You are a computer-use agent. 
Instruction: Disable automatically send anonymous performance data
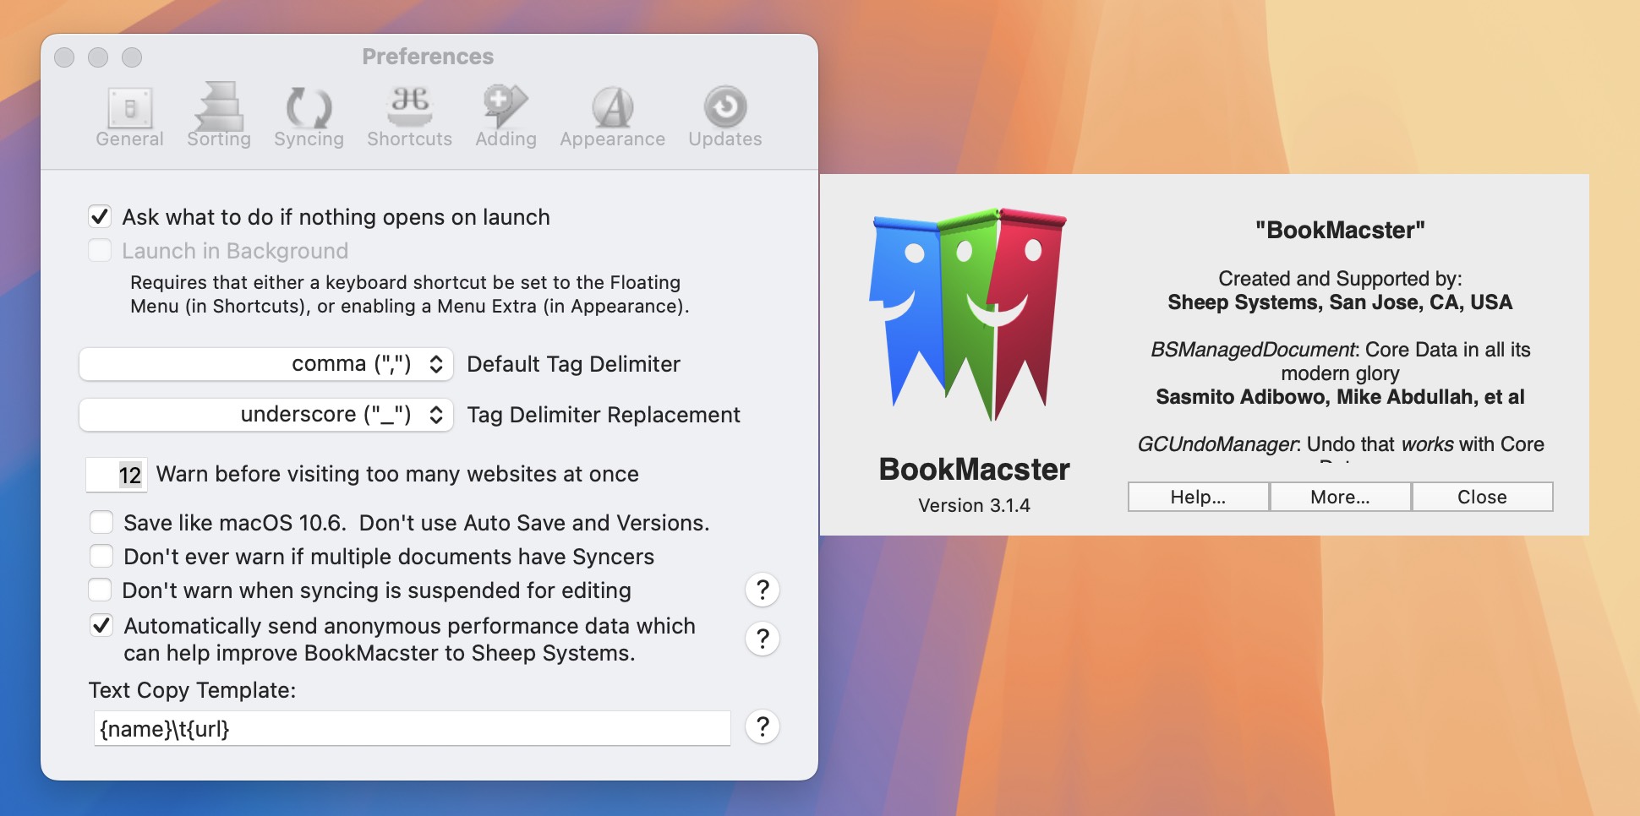101,626
